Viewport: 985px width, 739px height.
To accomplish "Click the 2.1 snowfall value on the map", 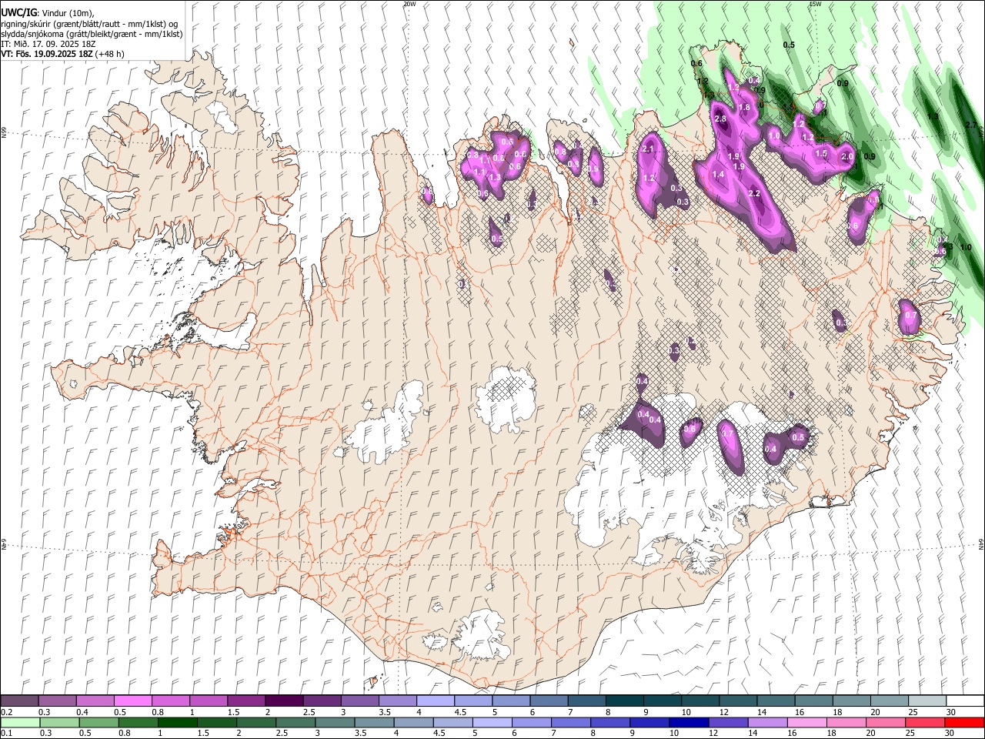I will pyautogui.click(x=648, y=149).
